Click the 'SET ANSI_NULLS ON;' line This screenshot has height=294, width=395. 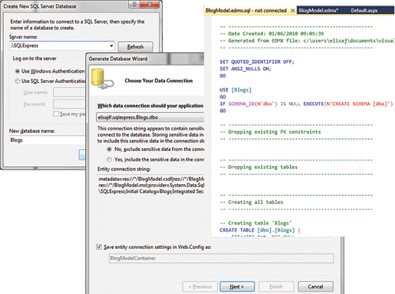pos(246,69)
